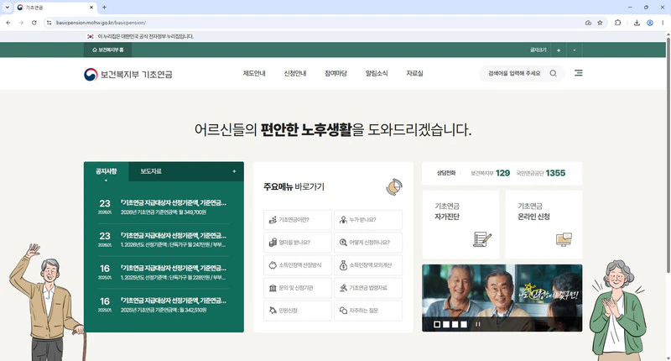
Task: Show first banner slide indicator
Action: click(437, 324)
